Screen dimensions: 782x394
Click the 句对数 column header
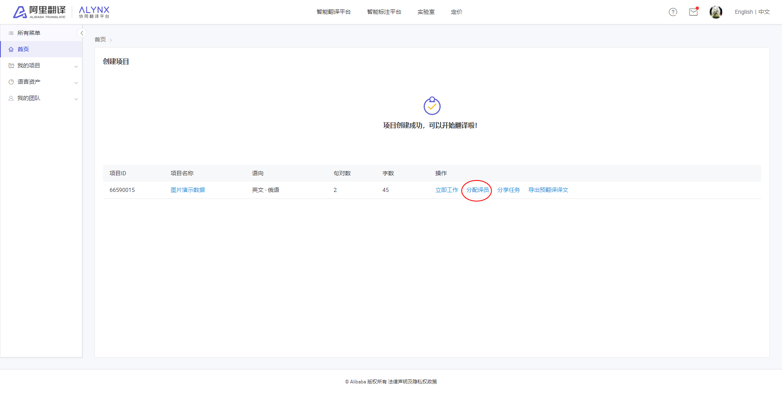click(x=342, y=173)
